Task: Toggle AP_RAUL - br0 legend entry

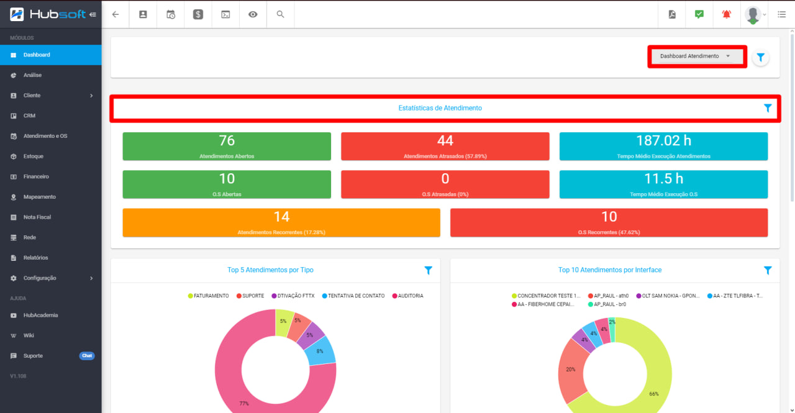Action: tap(608, 304)
